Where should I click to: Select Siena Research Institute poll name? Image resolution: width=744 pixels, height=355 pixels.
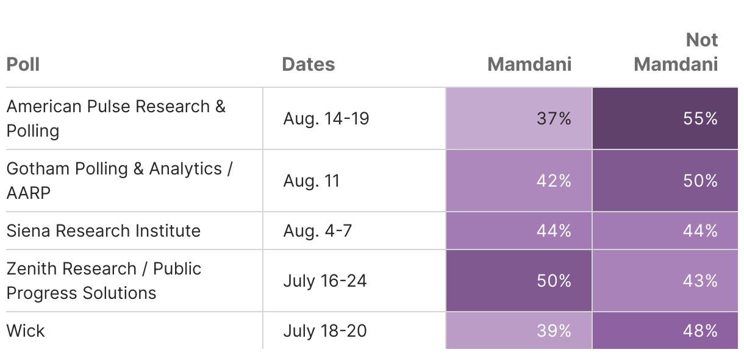[104, 231]
